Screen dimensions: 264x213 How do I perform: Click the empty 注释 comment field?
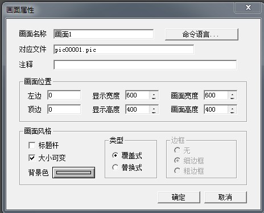point(145,65)
